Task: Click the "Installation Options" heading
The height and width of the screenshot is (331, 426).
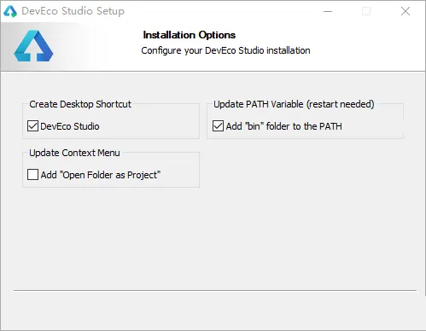Action: [190, 35]
